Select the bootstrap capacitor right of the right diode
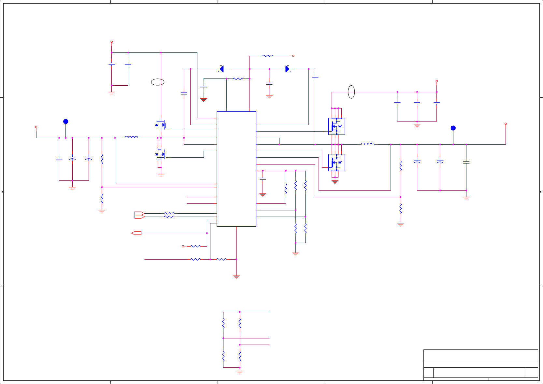Viewport: 543px width, 384px height. pos(315,77)
